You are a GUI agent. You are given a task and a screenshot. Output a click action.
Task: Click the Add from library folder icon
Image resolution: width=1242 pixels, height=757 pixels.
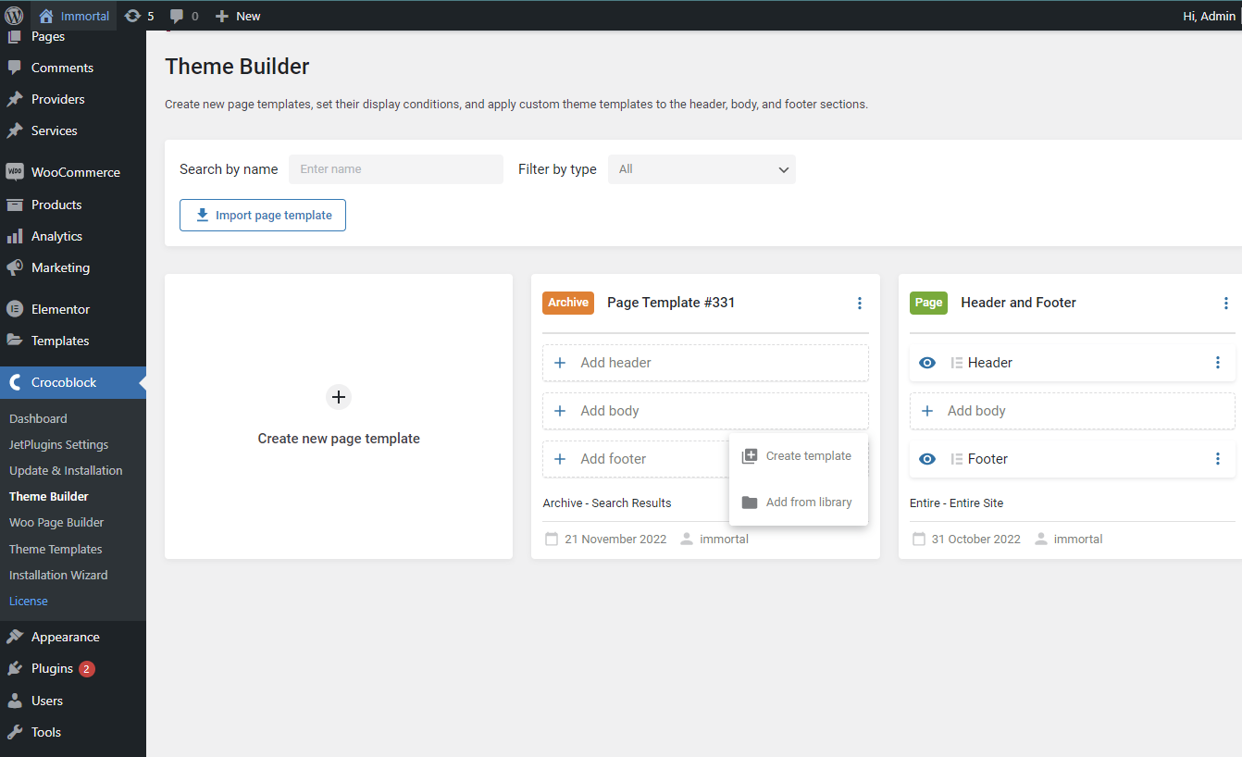(750, 503)
